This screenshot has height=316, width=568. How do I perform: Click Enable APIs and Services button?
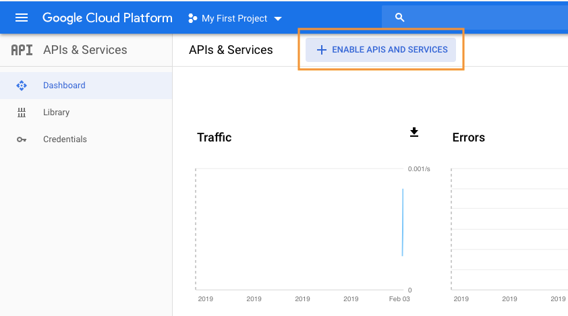[380, 50]
